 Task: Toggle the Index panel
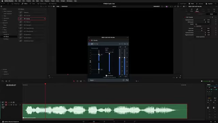point(32,4)
